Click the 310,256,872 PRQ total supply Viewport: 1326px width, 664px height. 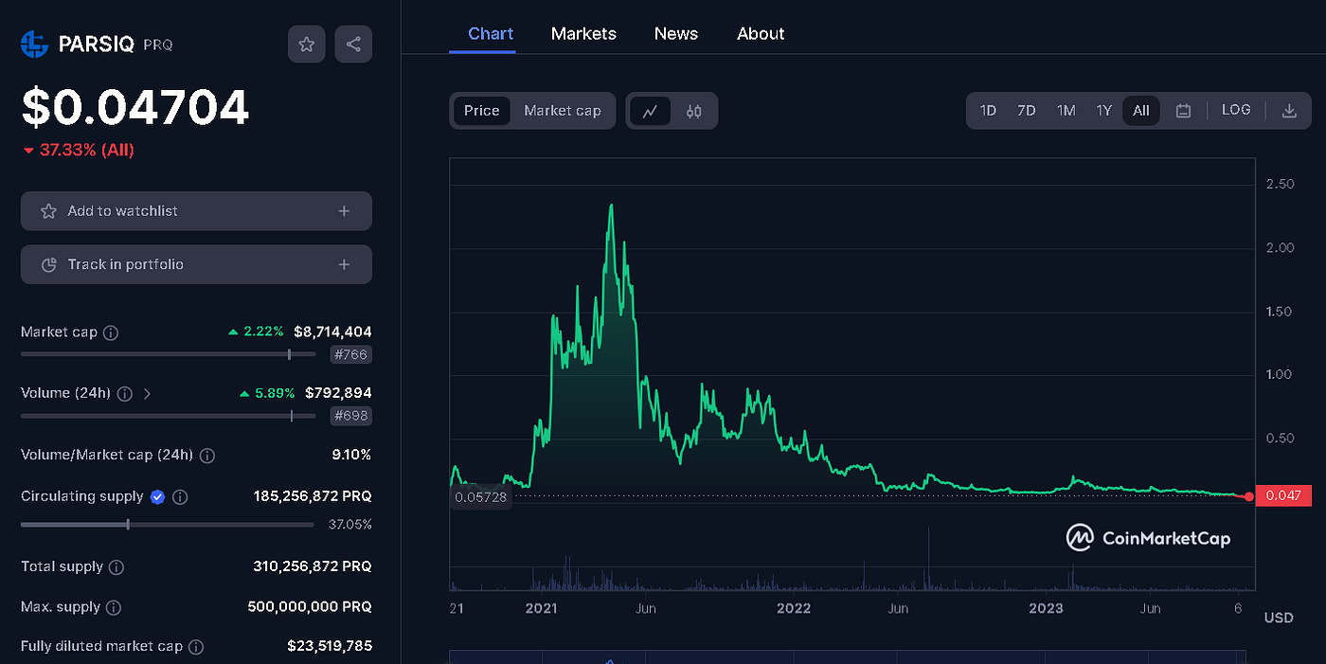point(313,566)
